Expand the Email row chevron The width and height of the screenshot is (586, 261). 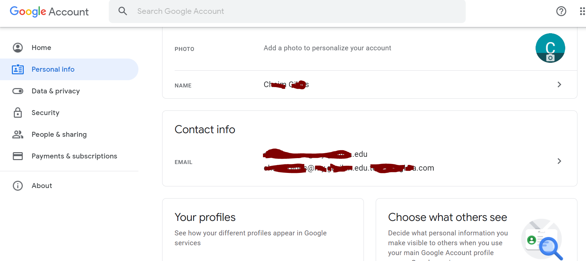(559, 161)
